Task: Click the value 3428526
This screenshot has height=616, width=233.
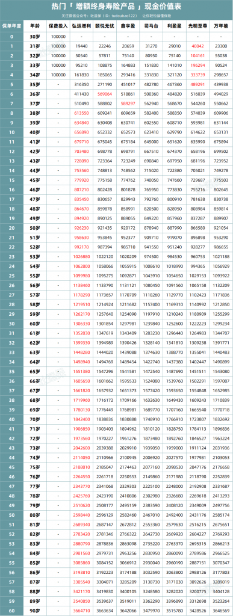Action: [x=197, y=611]
